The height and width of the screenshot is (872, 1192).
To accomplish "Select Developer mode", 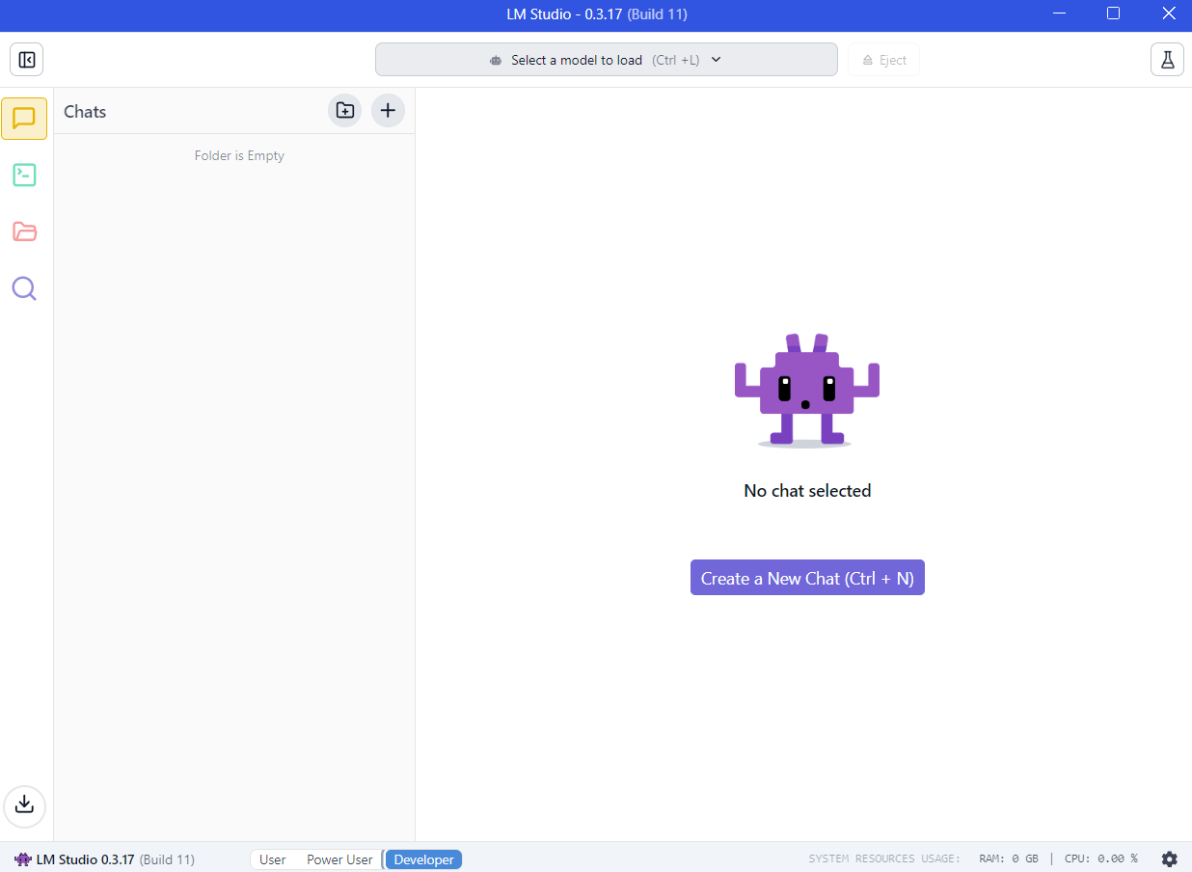I will click(423, 859).
